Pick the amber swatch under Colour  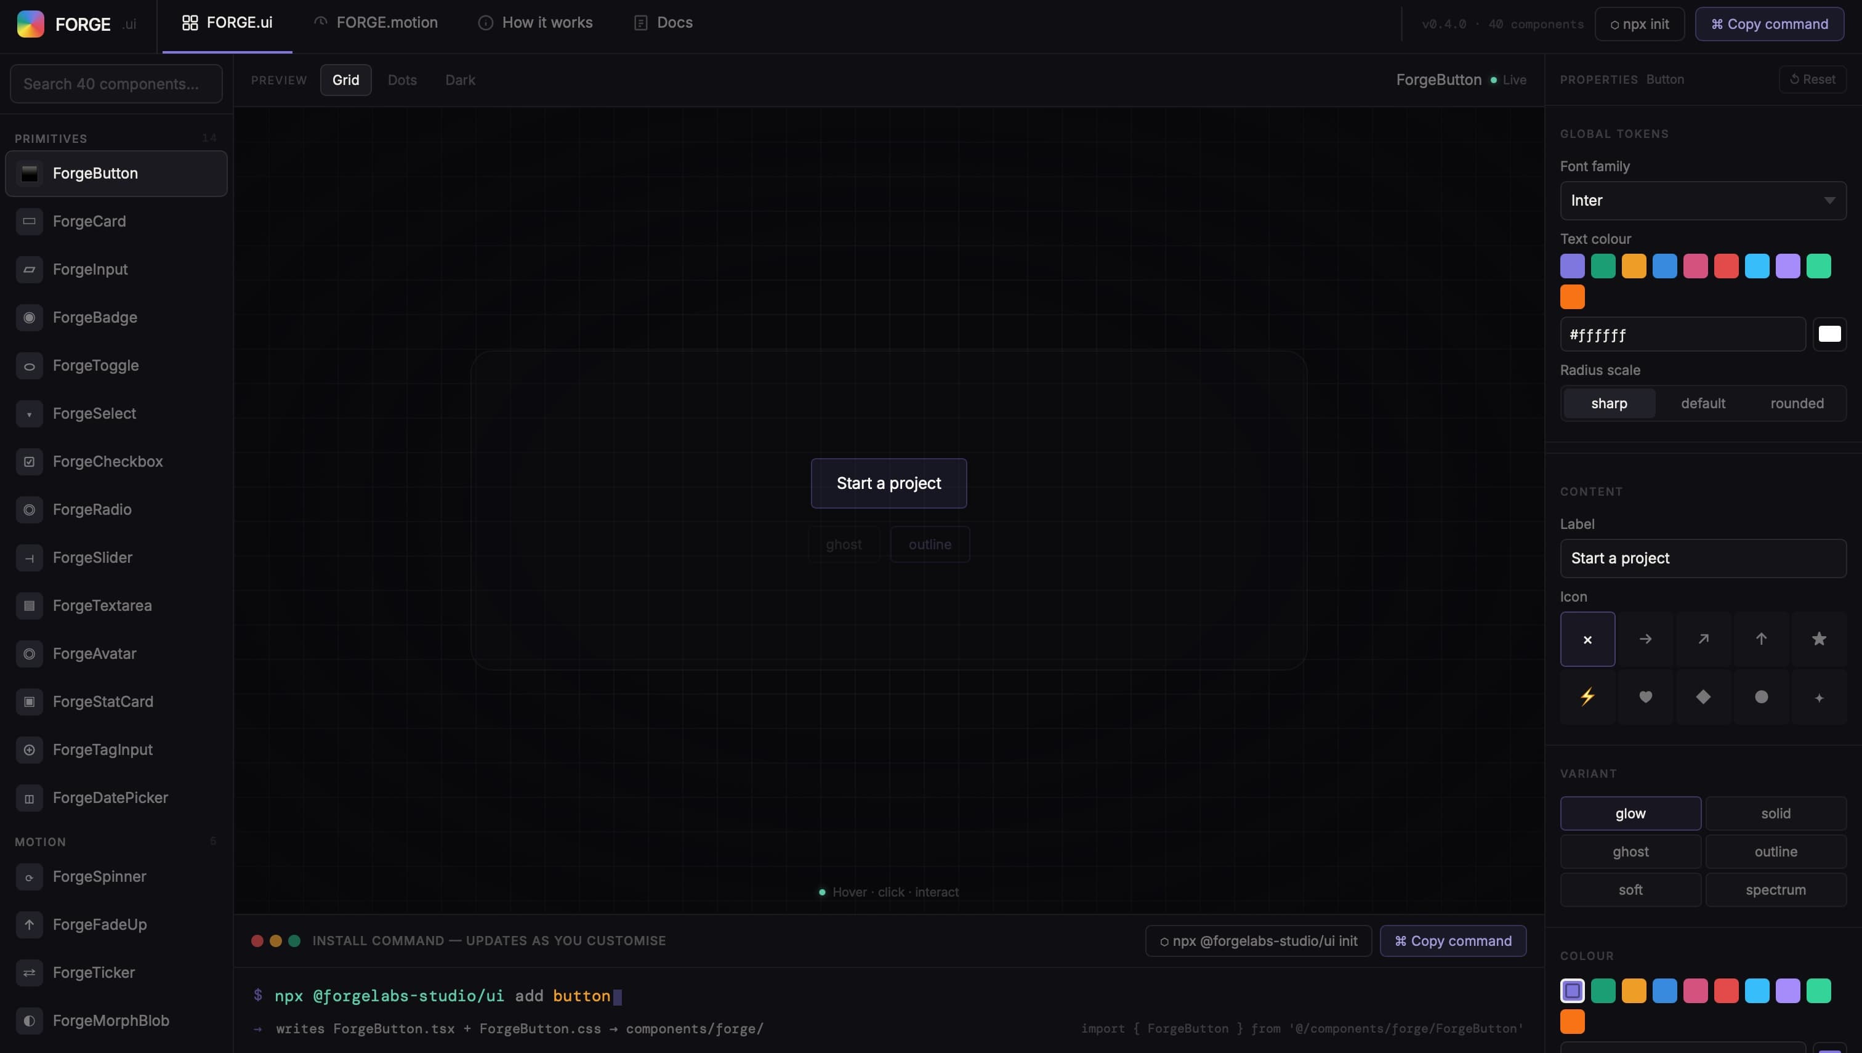tap(1634, 991)
